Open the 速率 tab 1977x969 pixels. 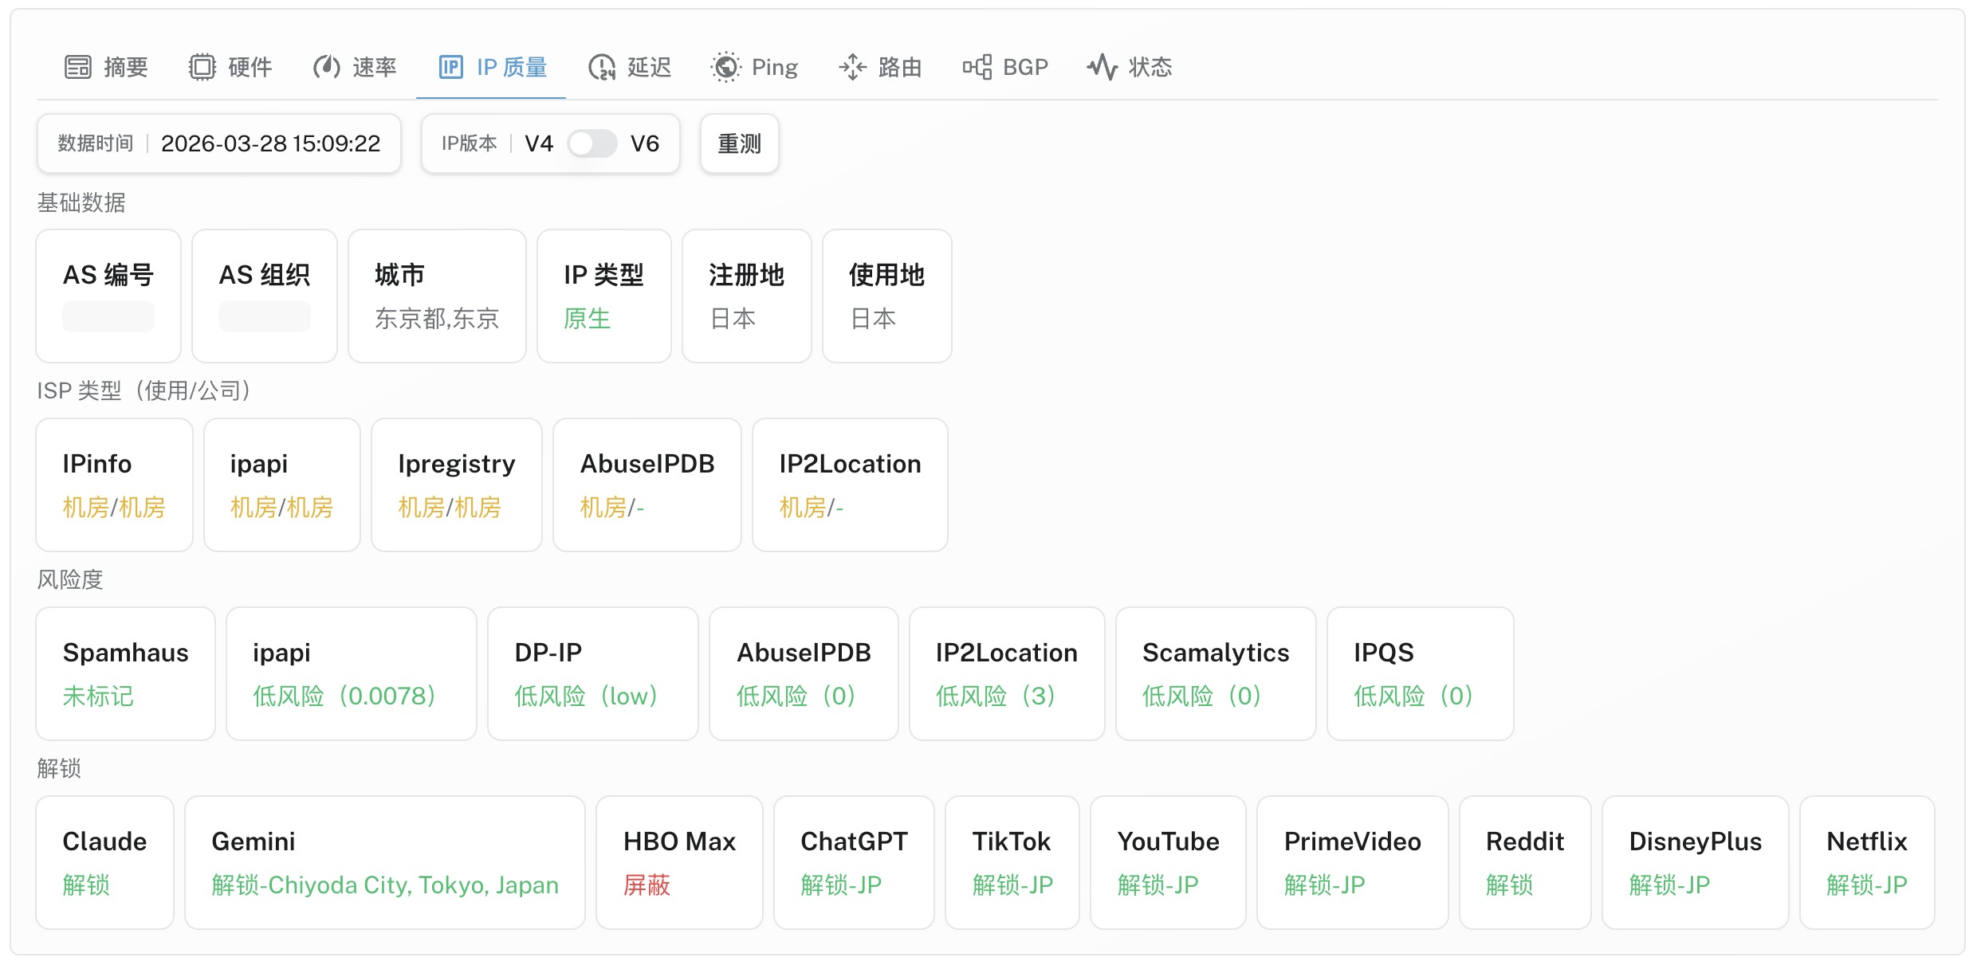point(355,67)
